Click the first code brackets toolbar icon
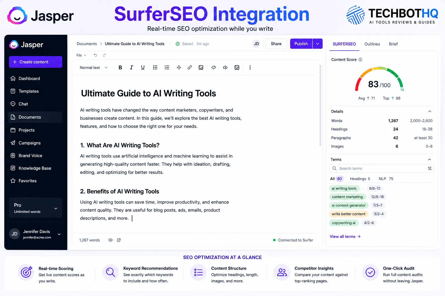 (214, 67)
